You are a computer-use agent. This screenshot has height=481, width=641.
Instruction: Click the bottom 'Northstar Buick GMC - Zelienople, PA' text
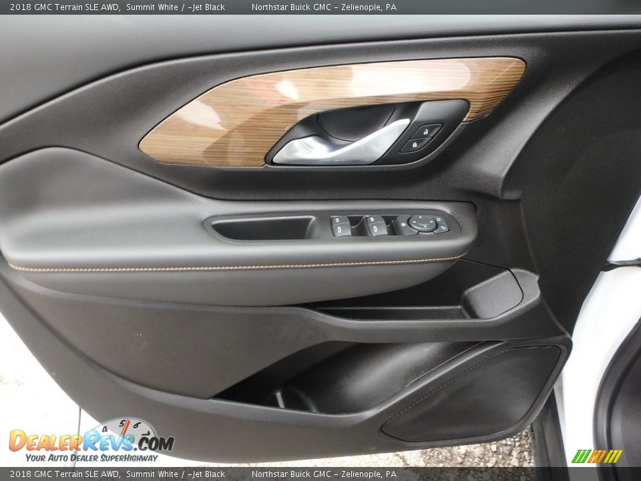point(324,474)
